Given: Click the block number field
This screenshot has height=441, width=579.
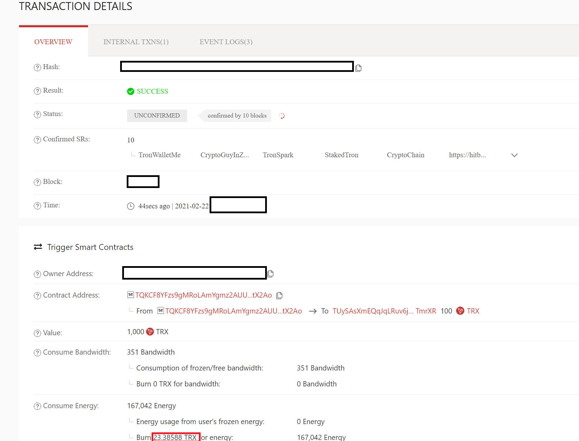Looking at the screenshot, I should tap(143, 182).
